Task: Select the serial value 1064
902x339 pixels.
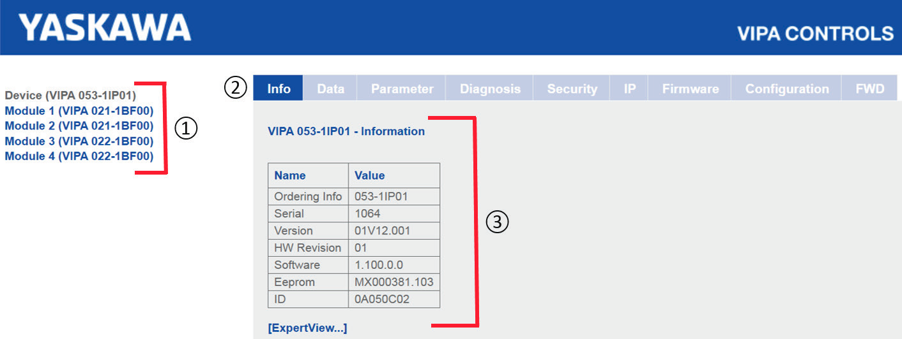Action: click(x=367, y=213)
